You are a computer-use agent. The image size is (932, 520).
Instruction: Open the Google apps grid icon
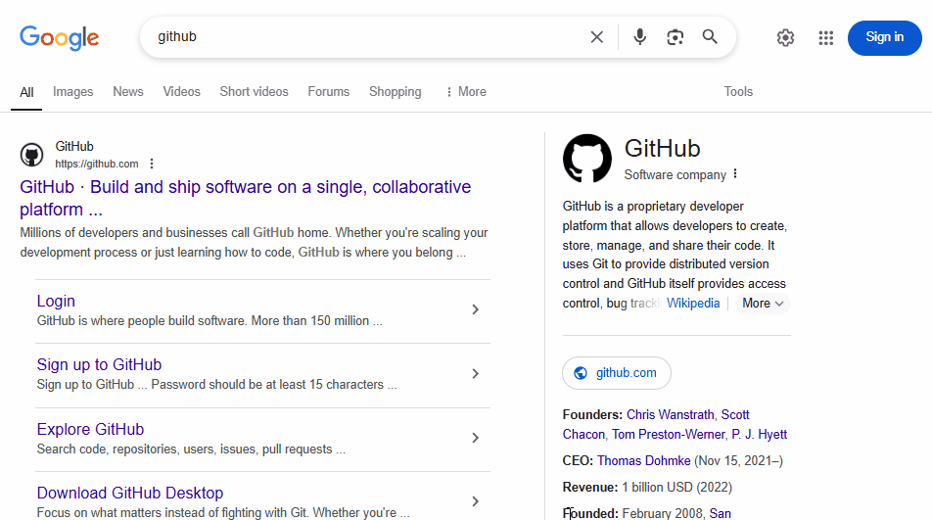pyautogui.click(x=826, y=37)
